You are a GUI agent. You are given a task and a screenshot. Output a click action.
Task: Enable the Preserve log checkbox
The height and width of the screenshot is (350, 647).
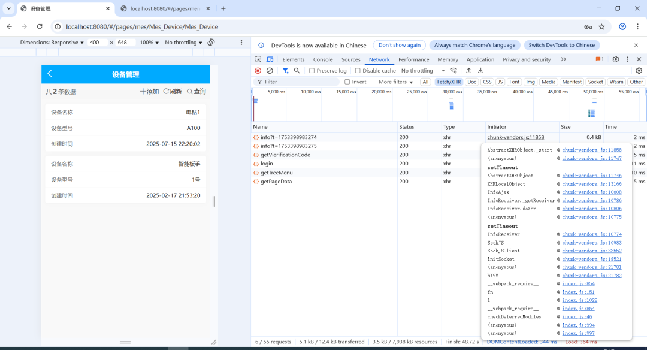pos(312,71)
